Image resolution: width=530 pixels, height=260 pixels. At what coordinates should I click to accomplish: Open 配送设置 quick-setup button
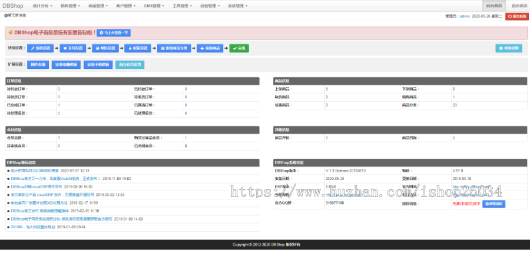tap(138, 48)
